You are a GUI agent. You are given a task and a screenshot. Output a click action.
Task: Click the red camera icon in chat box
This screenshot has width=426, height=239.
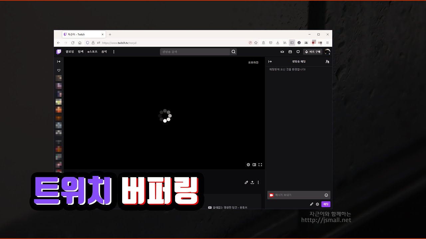272,195
